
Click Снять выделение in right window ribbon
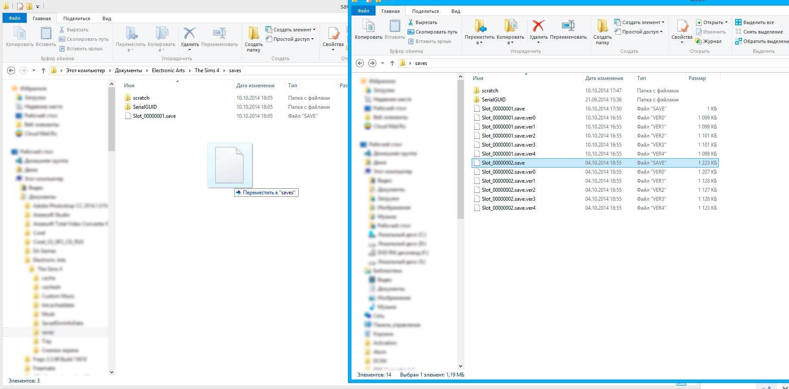coord(759,32)
